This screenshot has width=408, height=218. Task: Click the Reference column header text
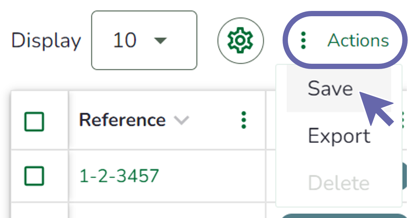coord(122,120)
